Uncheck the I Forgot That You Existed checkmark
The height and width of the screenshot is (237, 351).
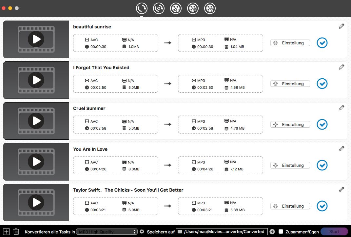(x=322, y=84)
